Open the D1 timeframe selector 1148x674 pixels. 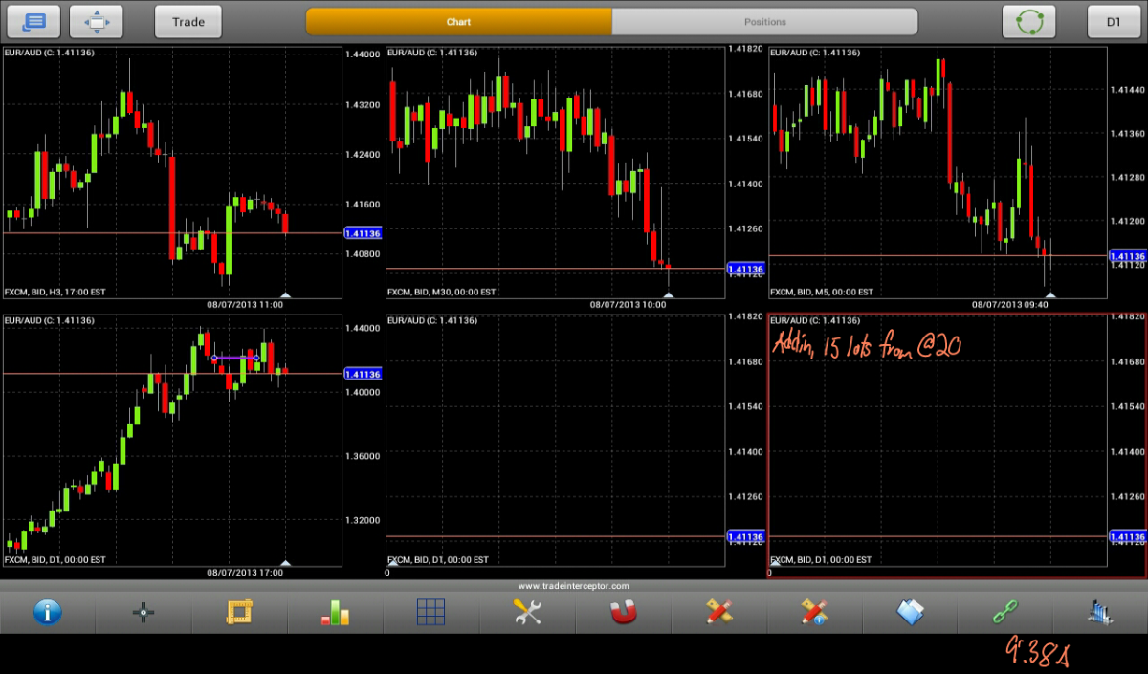tap(1114, 21)
